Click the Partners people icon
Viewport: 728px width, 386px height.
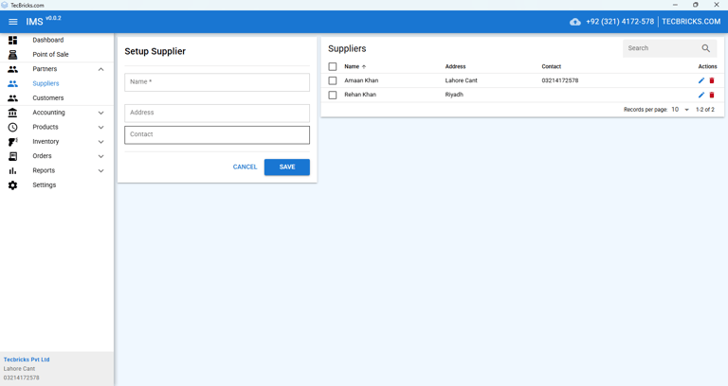coord(13,69)
